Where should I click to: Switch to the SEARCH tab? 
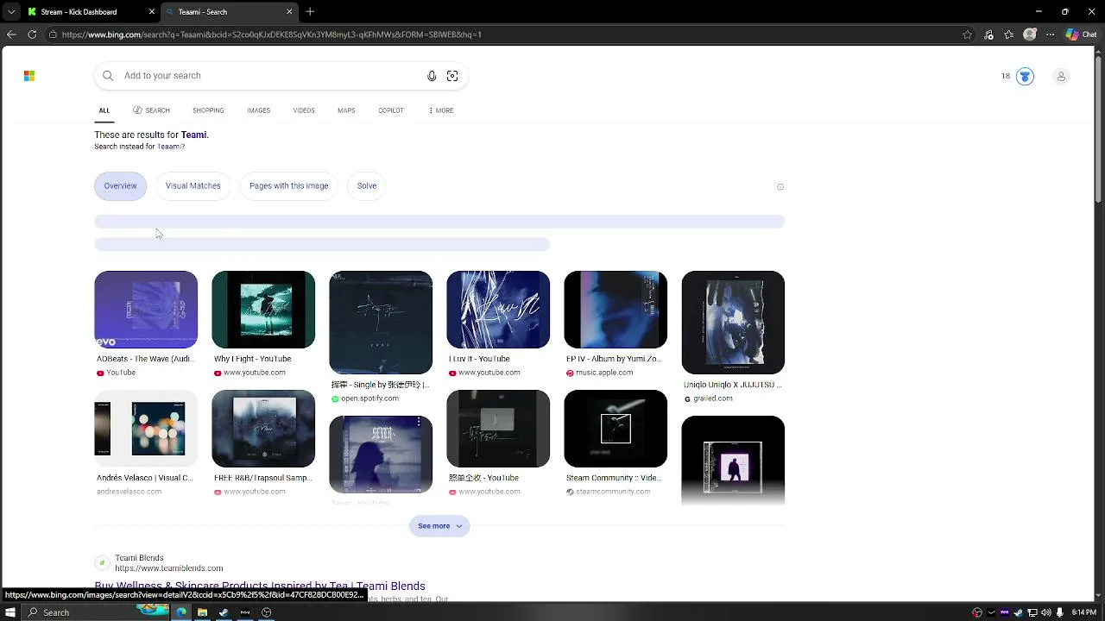pyautogui.click(x=151, y=110)
